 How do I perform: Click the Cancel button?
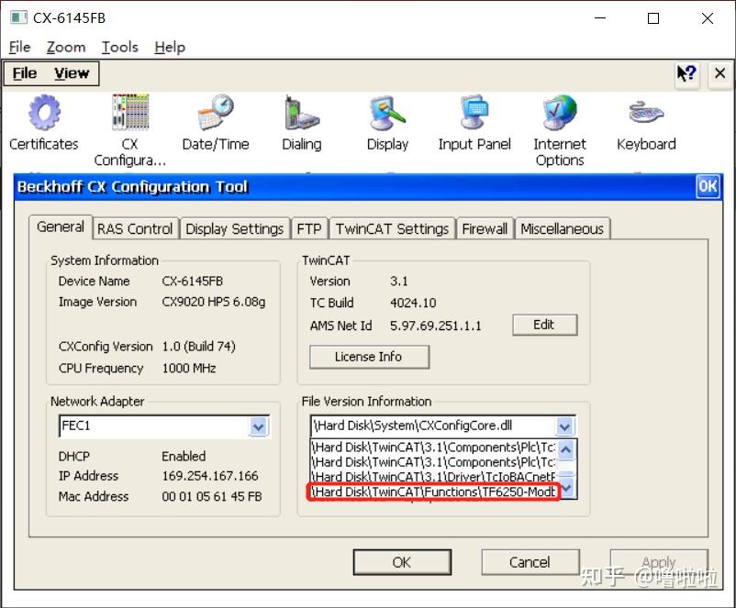click(530, 562)
